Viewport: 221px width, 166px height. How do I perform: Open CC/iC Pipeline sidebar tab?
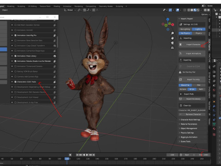click(x=209, y=45)
